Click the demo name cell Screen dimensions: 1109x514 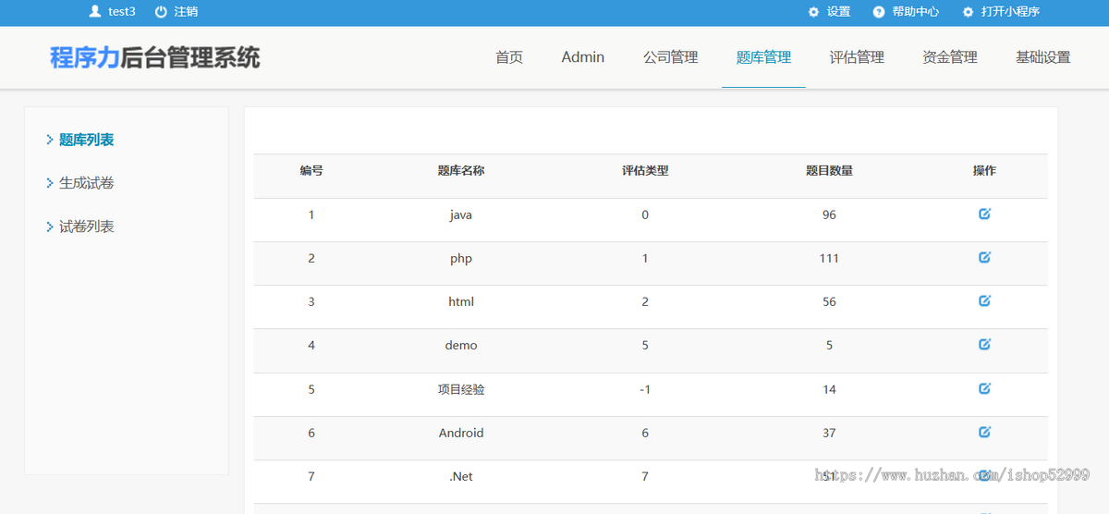tap(461, 345)
